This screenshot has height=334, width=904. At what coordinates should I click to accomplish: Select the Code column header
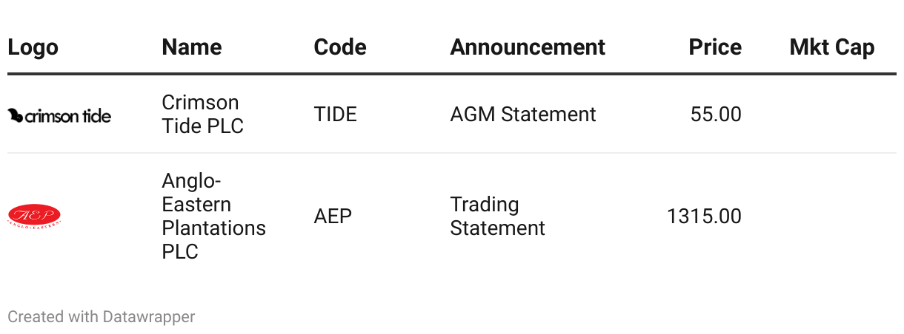(340, 47)
